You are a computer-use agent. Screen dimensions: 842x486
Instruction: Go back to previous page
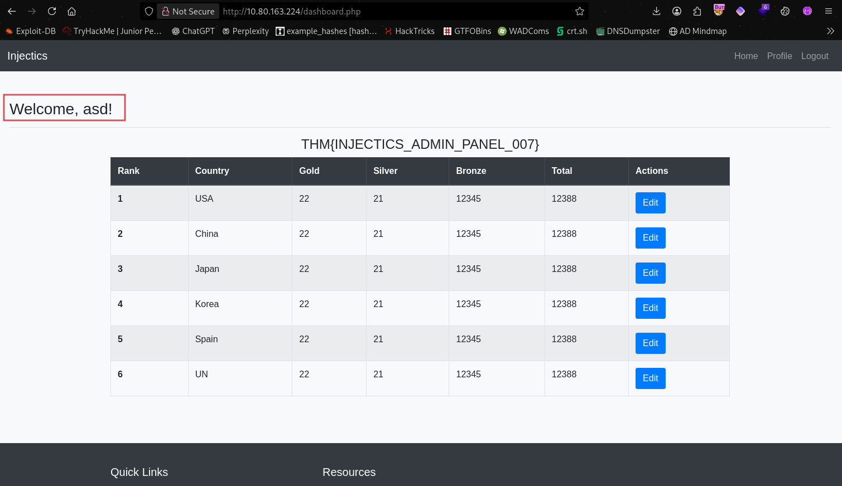pyautogui.click(x=12, y=11)
